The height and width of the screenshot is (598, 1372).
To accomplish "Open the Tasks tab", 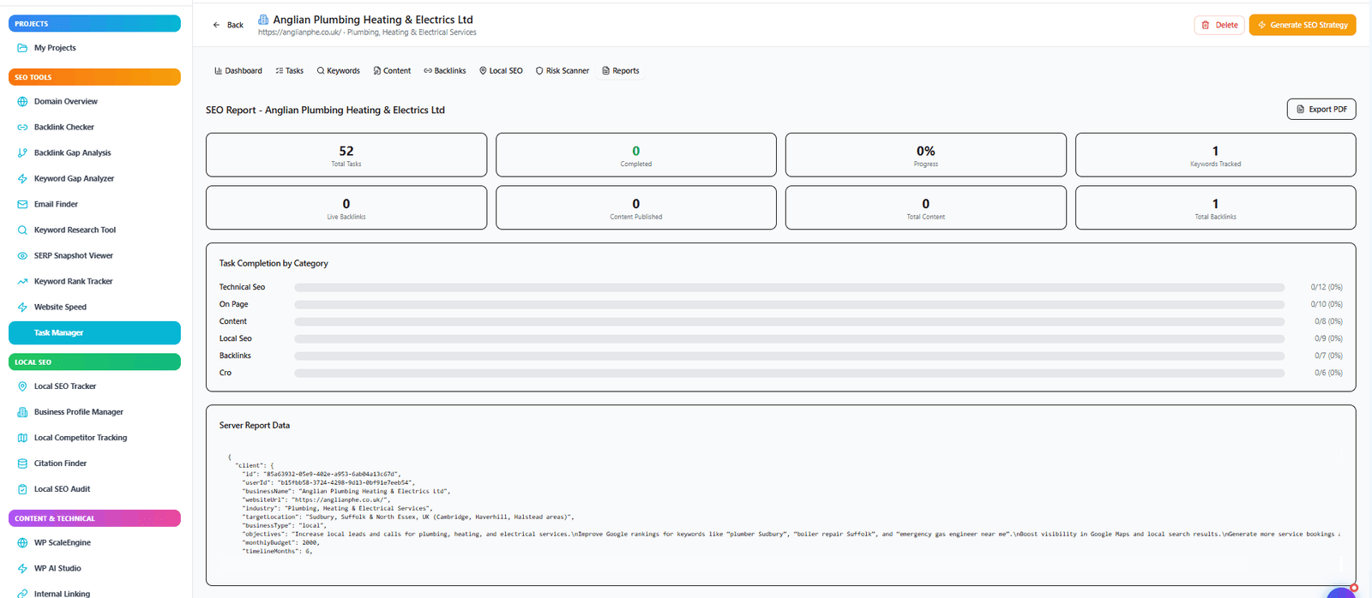I will pos(289,71).
